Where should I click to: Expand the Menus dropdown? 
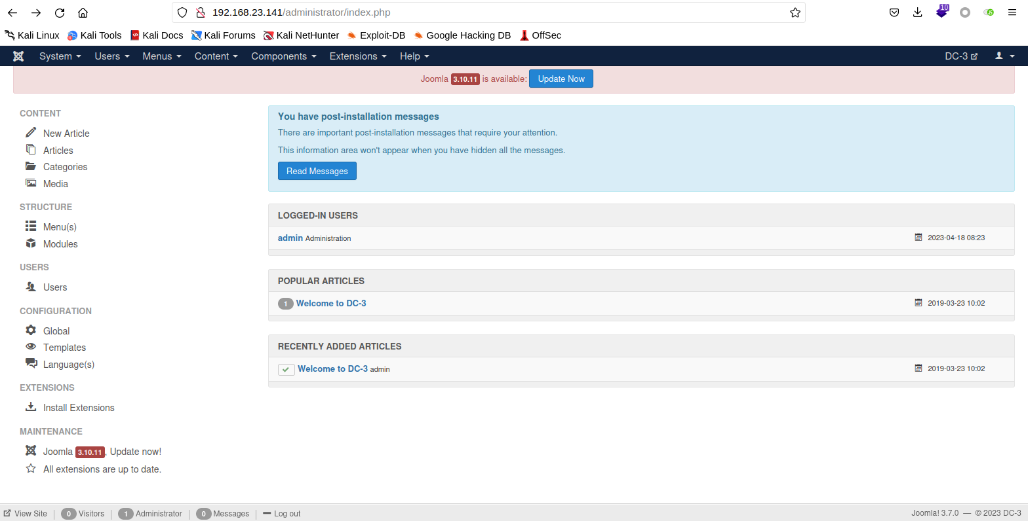pyautogui.click(x=162, y=56)
